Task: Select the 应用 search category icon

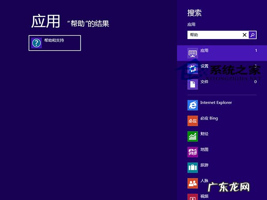Action: pyautogui.click(x=193, y=53)
